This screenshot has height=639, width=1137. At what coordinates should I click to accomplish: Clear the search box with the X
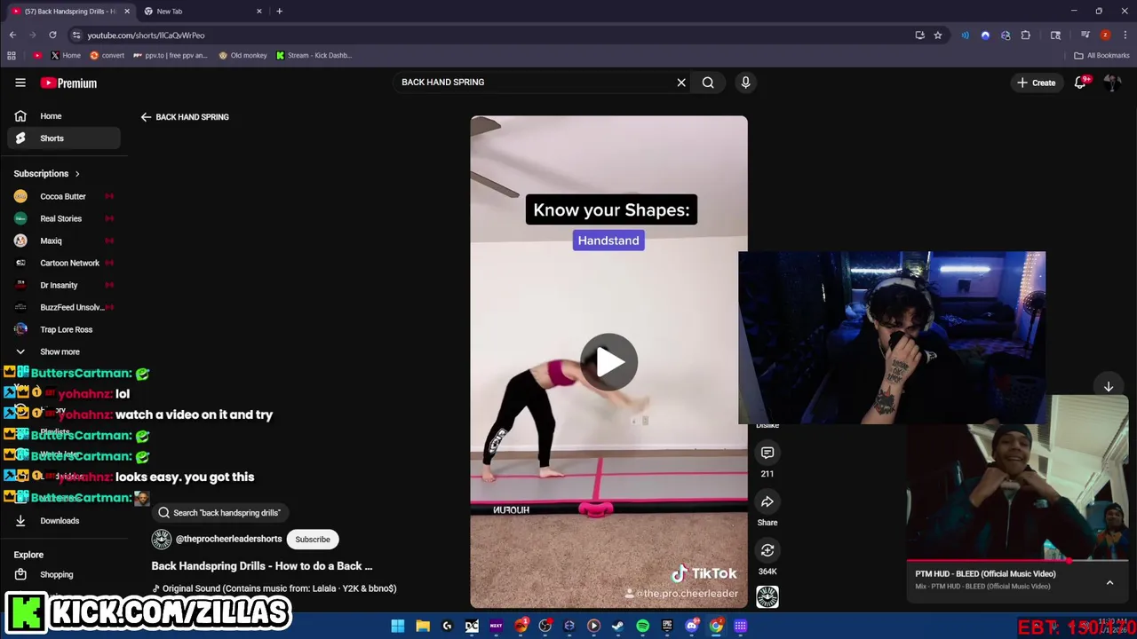pos(681,83)
